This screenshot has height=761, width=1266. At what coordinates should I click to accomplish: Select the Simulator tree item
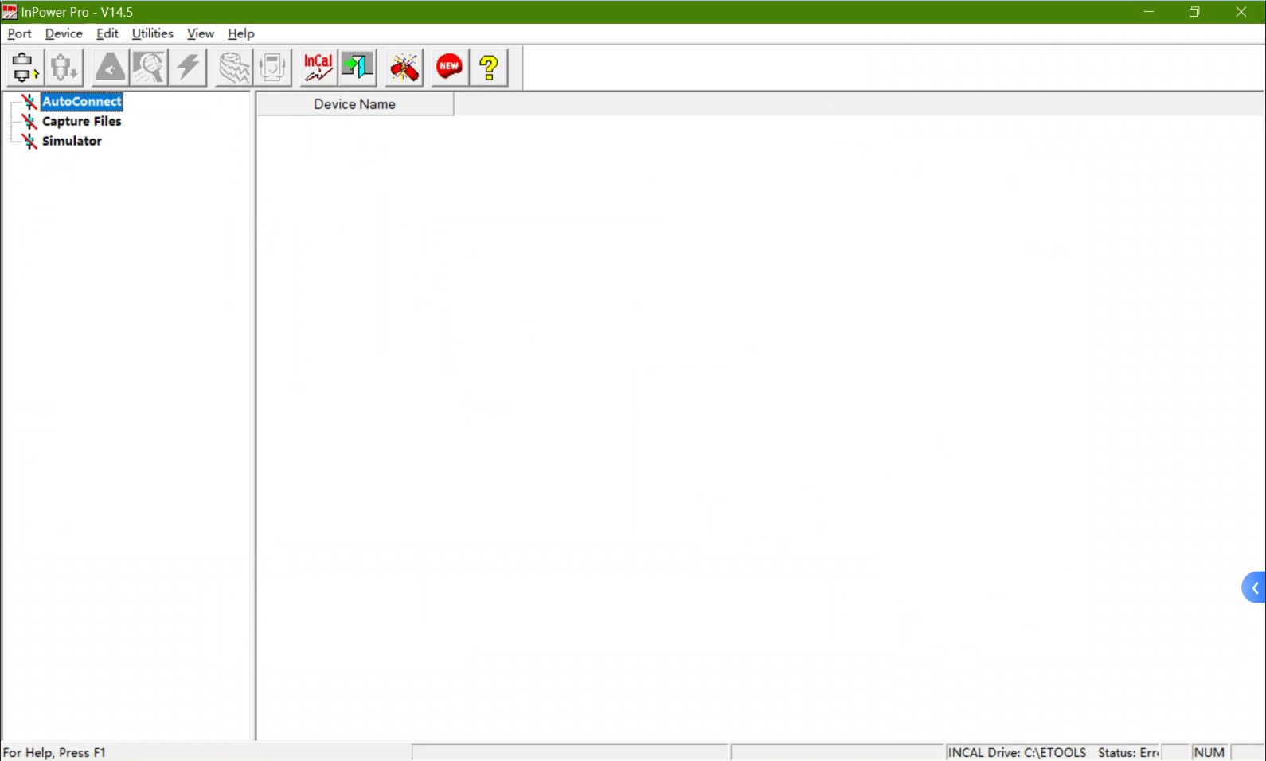pyautogui.click(x=72, y=141)
